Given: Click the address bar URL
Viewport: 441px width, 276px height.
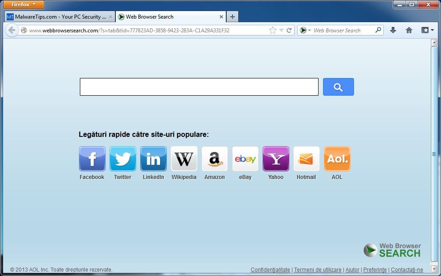Looking at the screenshot, I should [x=130, y=30].
